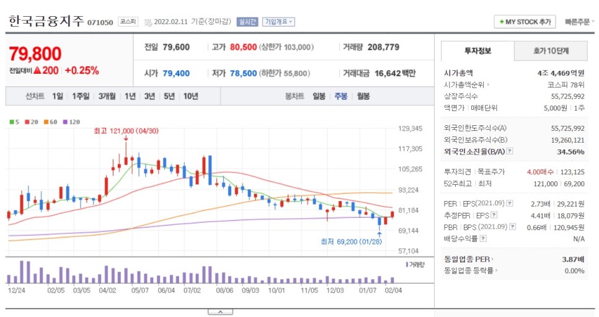
Task: Open help icon beside PER EPS(2021.09)
Action: (x=510, y=203)
